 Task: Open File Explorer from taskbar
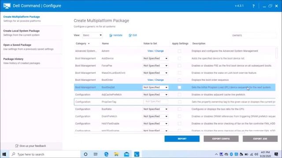(116, 154)
